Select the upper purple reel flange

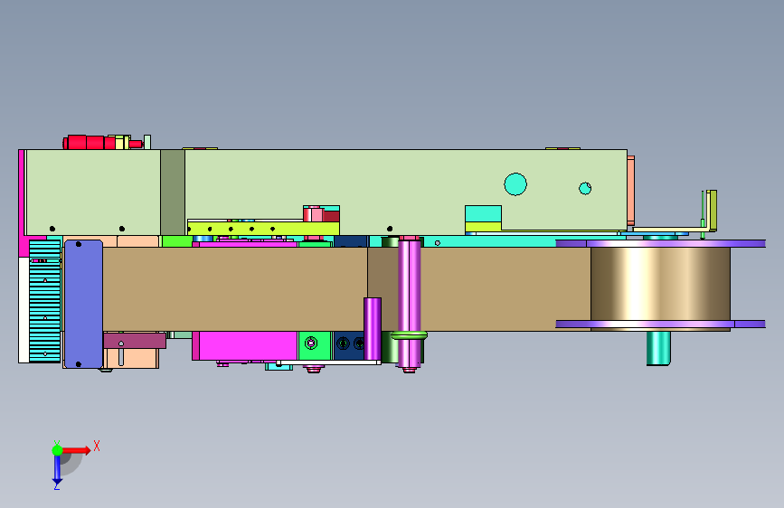tap(660, 243)
